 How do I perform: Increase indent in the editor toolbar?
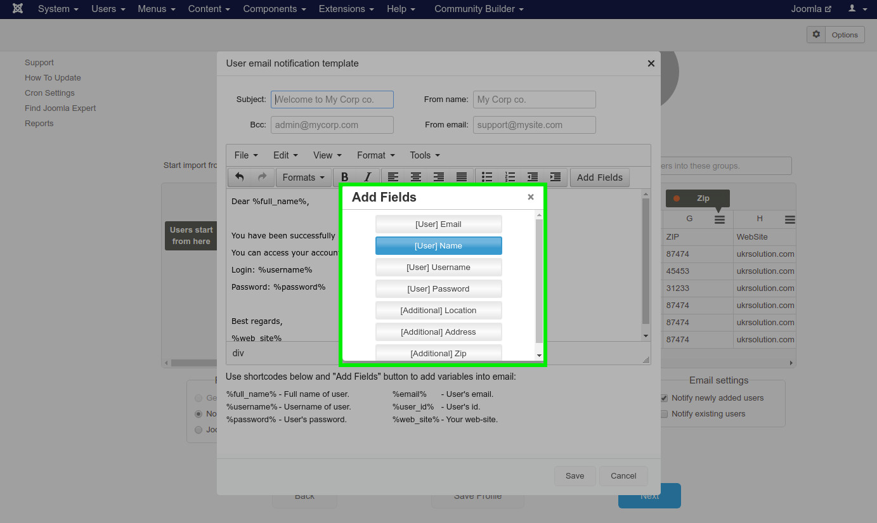[x=555, y=178]
